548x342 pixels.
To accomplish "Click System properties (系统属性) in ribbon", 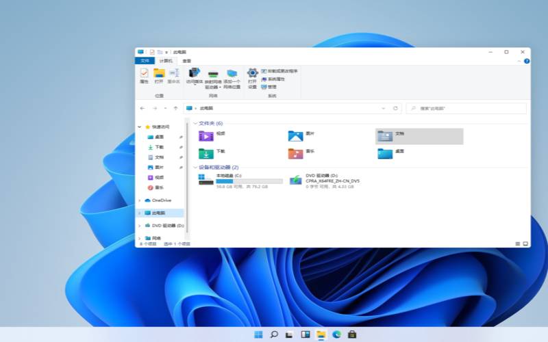I will click(x=273, y=79).
